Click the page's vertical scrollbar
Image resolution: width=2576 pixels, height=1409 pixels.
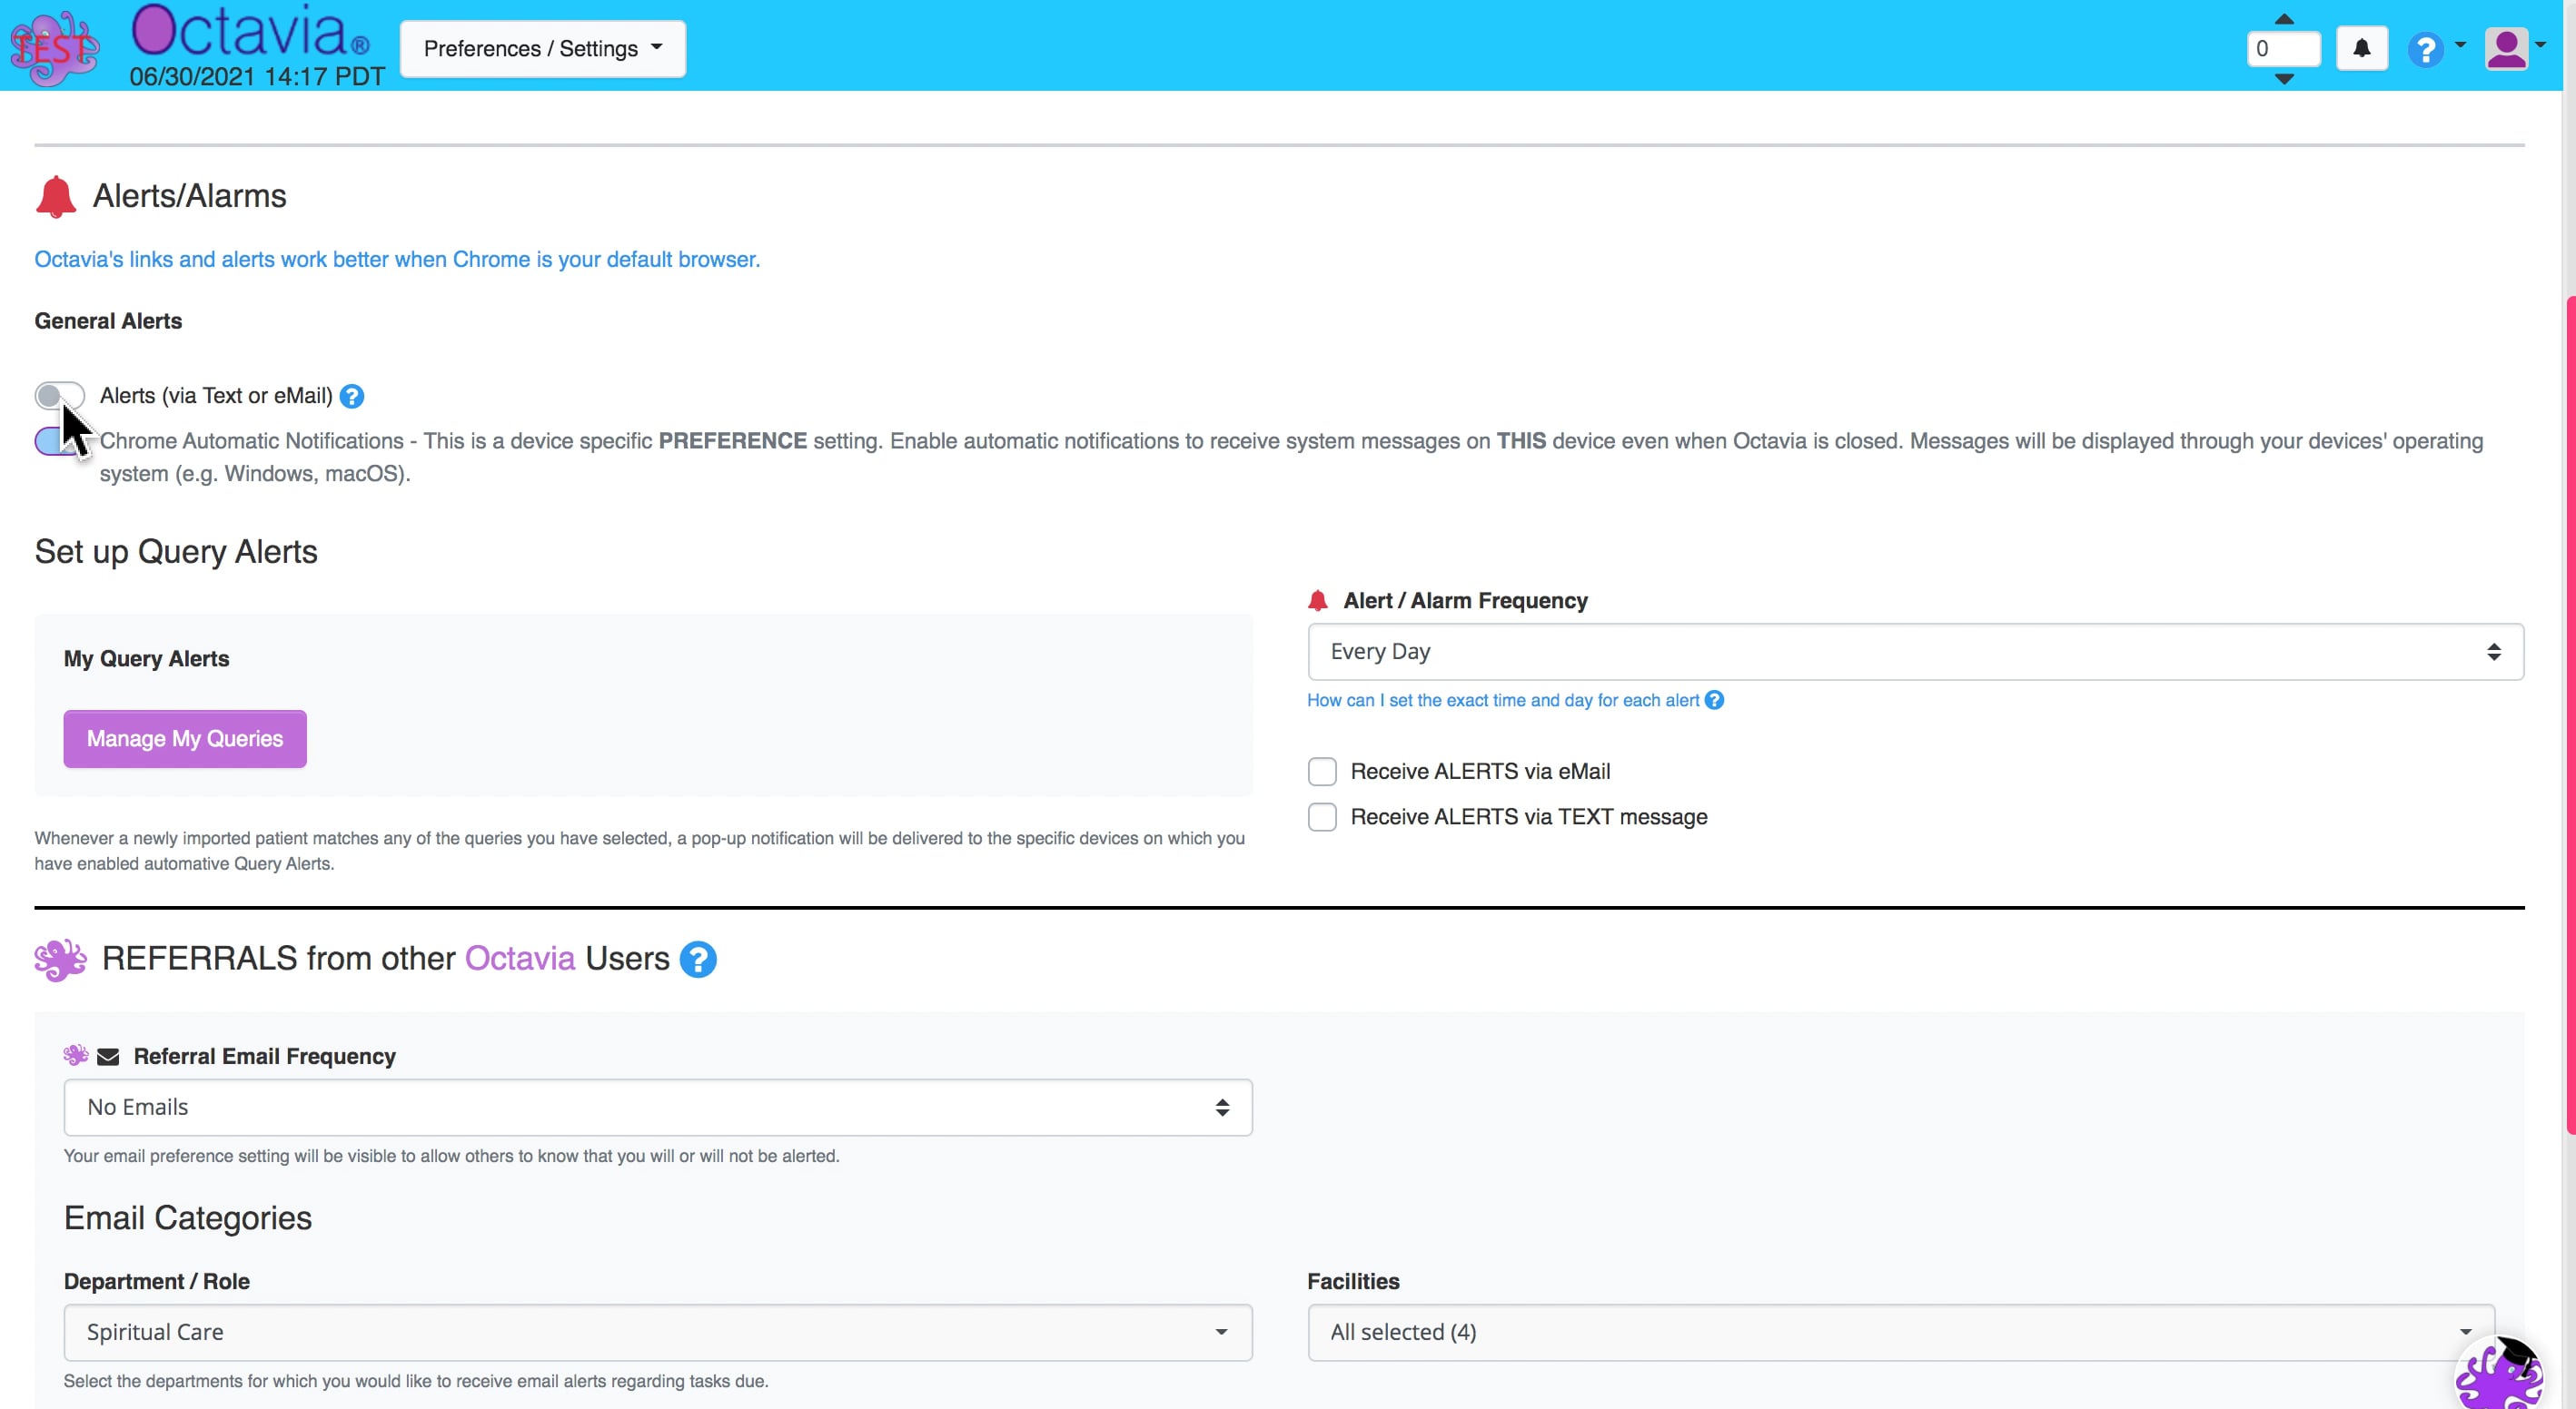tap(2570, 714)
